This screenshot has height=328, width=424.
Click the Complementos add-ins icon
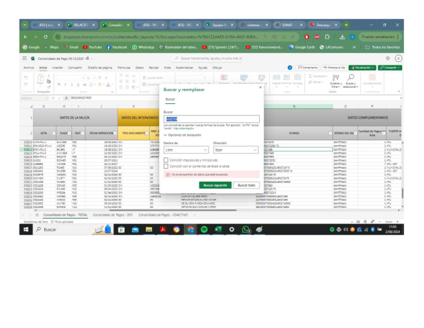pyautogui.click(x=372, y=78)
